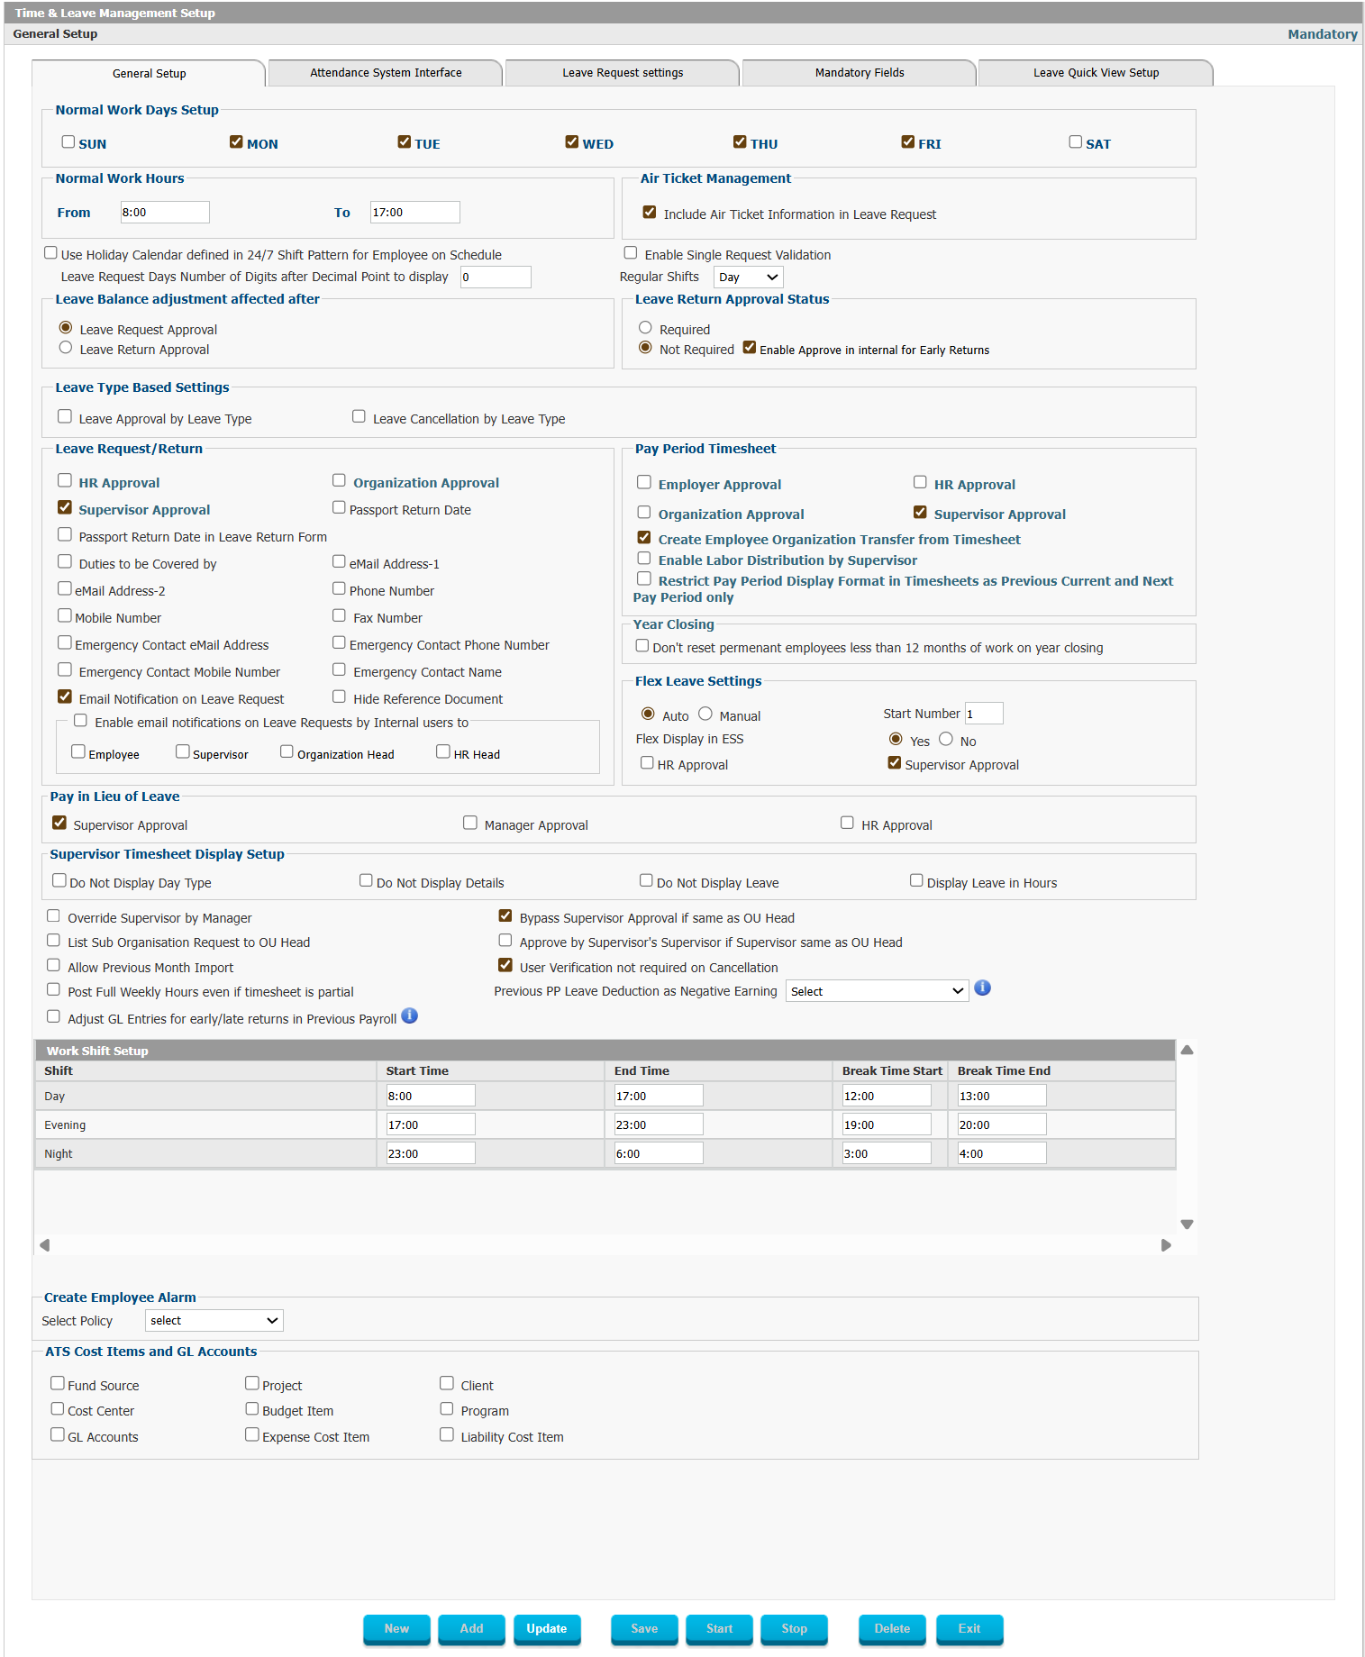Check Manager Approval in Pay in Lieu of Leave
The image size is (1365, 1657).
tap(470, 823)
